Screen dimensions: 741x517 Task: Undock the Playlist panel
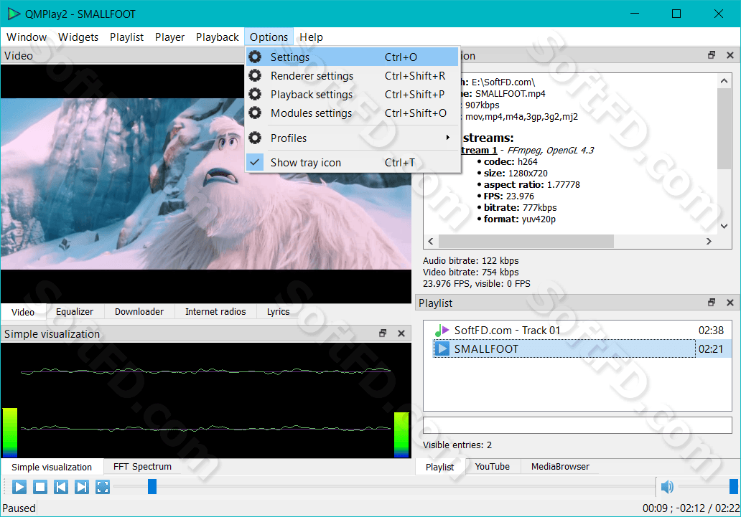[x=712, y=303]
